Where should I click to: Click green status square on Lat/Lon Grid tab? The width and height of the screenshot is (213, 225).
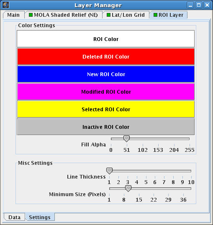108,15
